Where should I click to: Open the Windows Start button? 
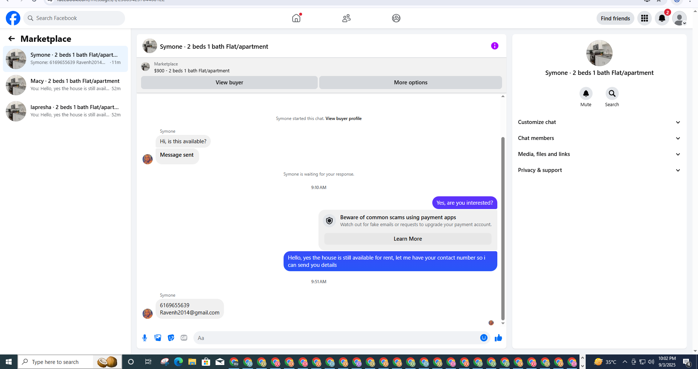pyautogui.click(x=9, y=362)
